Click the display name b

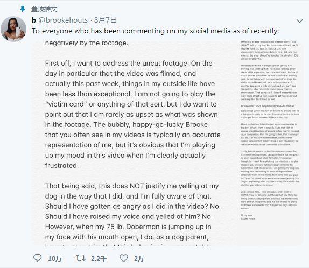34,20
